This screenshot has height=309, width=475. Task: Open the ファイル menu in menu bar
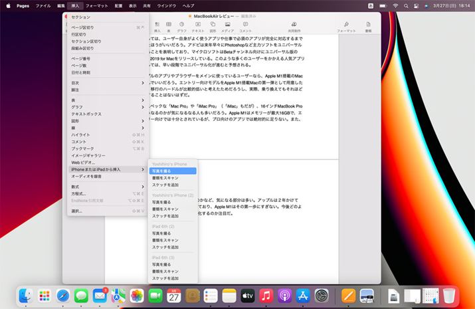pos(43,6)
